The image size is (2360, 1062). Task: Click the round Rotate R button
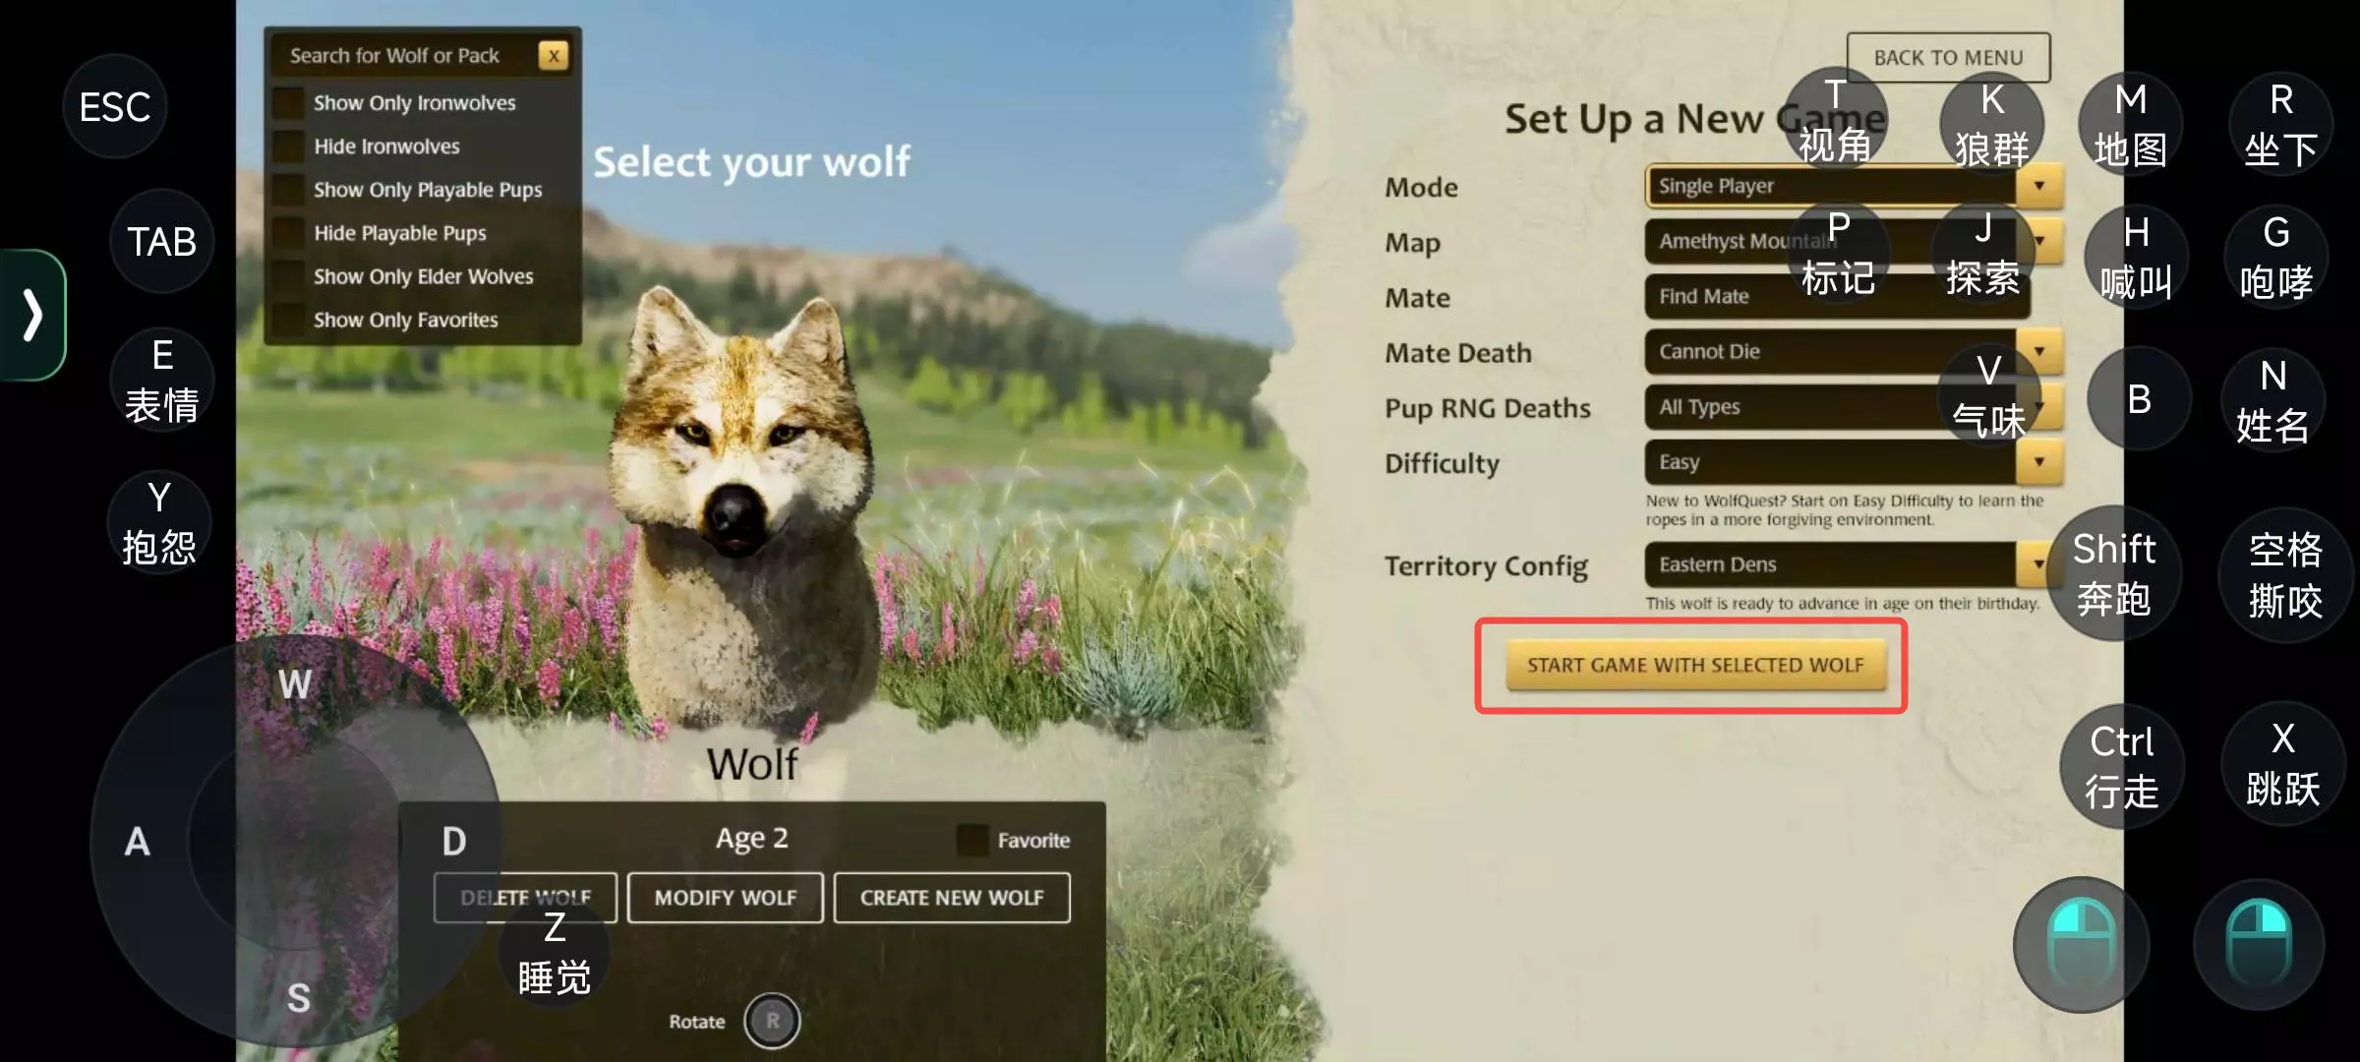pos(772,1021)
